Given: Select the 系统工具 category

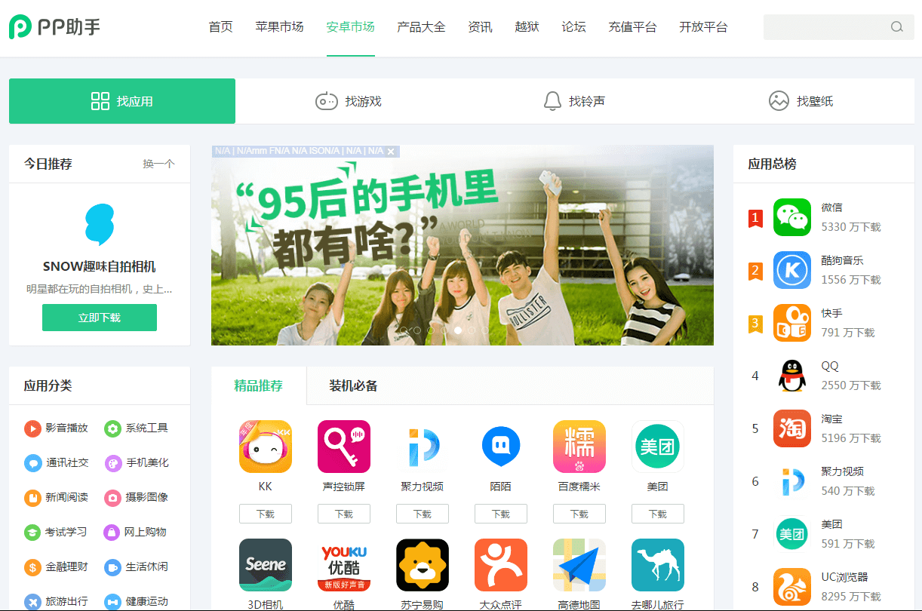Looking at the screenshot, I should pos(136,428).
